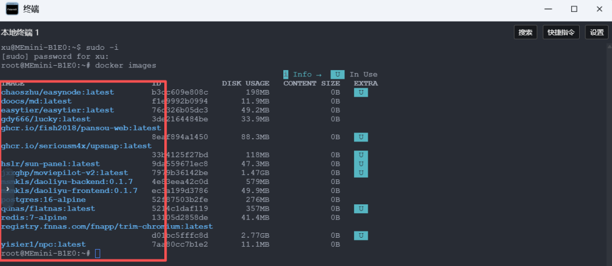
Task: Click the yisier1/npc:latest image name
Action: (43, 244)
